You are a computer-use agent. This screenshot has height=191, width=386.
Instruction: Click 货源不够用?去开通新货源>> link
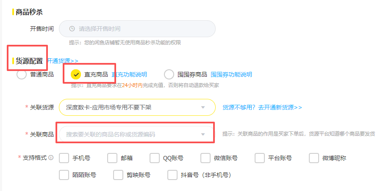[262, 107]
